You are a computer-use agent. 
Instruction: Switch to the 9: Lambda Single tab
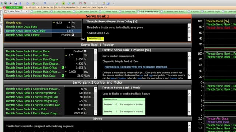coord(211,11)
